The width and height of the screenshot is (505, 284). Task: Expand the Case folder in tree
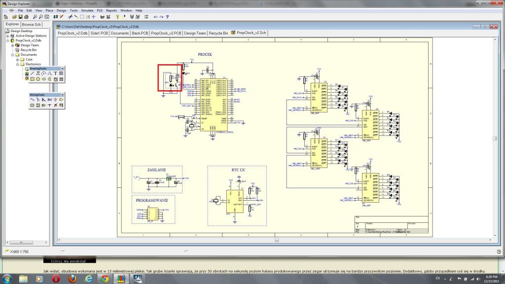tap(17, 59)
